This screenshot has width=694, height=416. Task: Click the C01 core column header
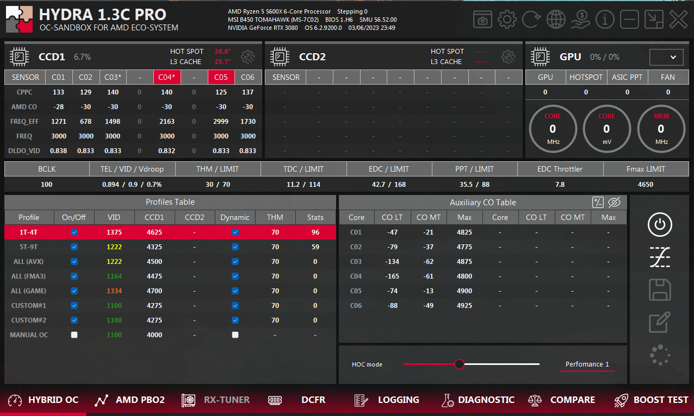58,77
